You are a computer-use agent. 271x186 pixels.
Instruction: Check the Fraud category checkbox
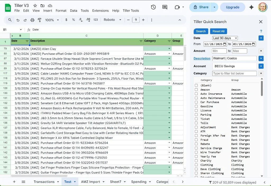[x=196, y=140]
